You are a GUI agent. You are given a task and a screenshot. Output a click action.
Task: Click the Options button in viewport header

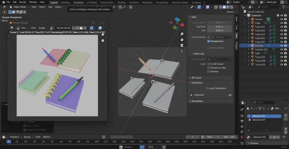tap(231, 12)
